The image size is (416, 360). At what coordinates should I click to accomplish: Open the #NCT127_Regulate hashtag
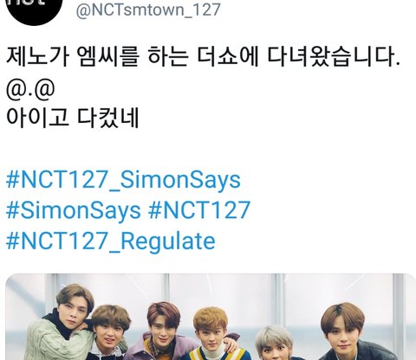[x=111, y=241]
